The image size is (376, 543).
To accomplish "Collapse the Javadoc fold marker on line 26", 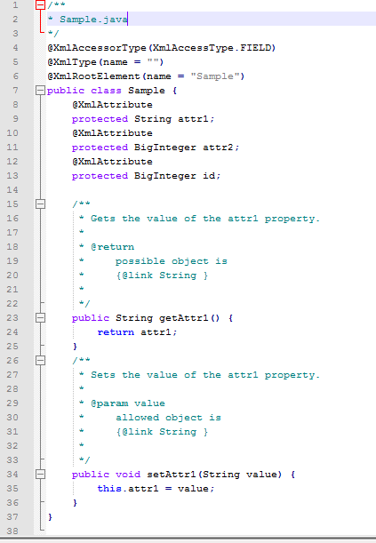I will pos(41,361).
